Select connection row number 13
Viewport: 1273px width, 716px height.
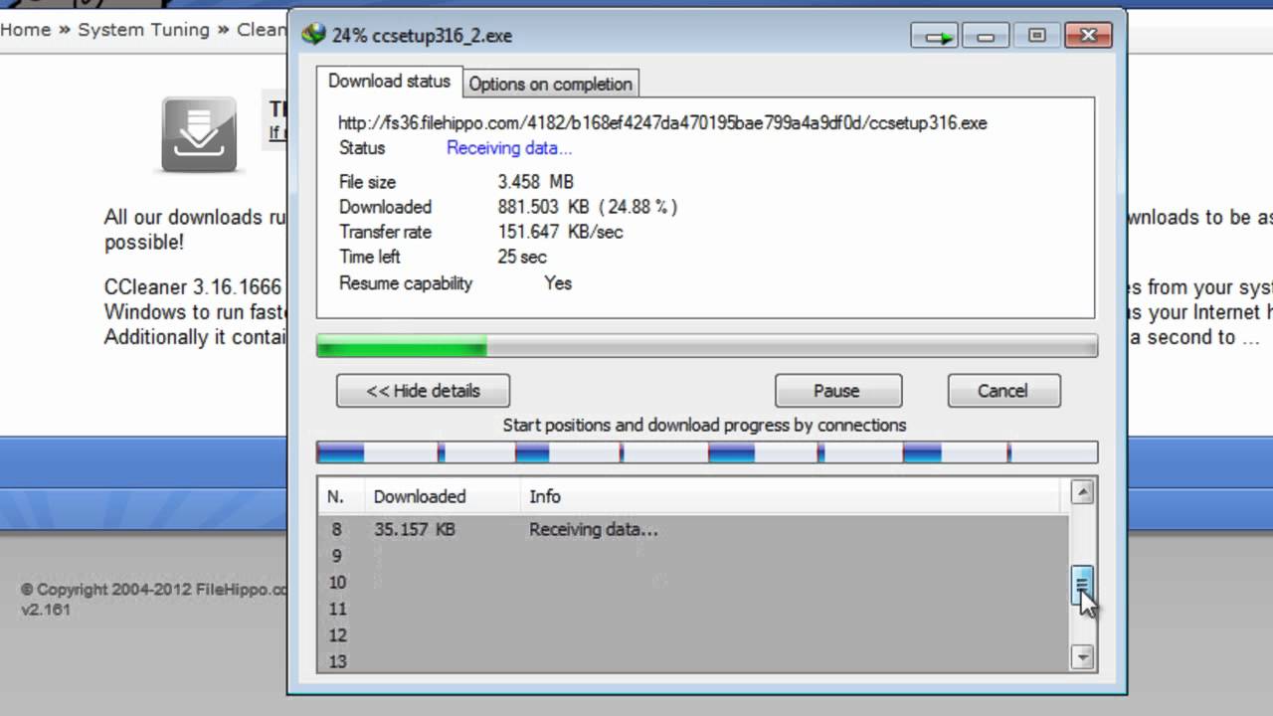click(x=693, y=661)
